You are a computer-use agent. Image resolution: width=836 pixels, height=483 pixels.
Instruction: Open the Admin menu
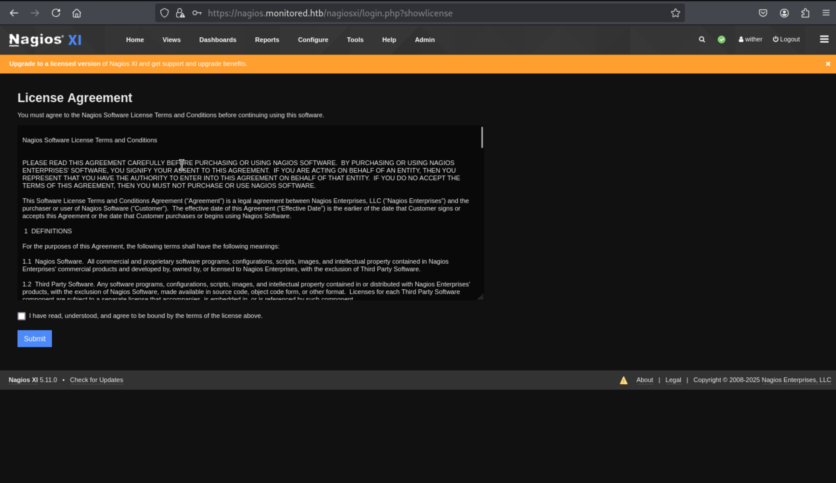(x=424, y=40)
